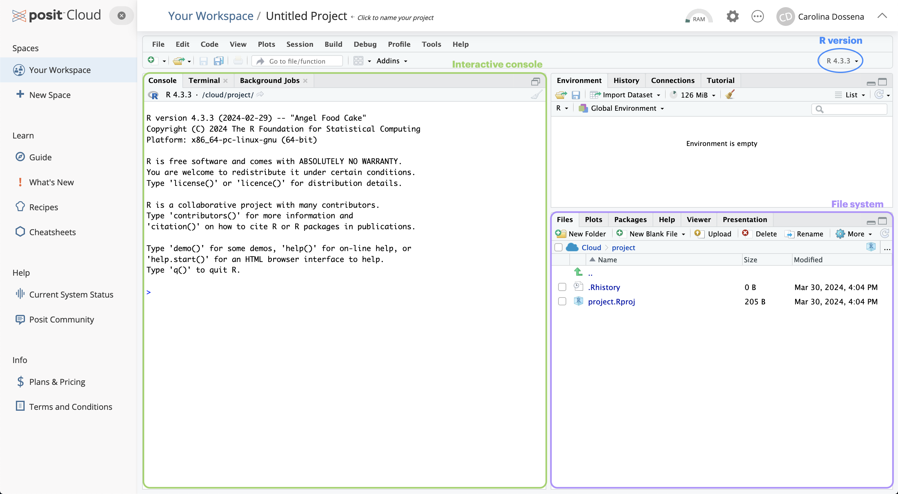Expand the R 4.3.3 version dropdown
The image size is (898, 494).
pyautogui.click(x=842, y=61)
